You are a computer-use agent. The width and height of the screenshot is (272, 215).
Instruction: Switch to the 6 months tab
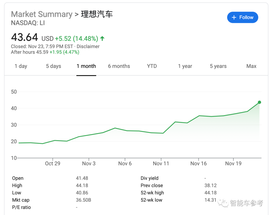[x=119, y=66]
